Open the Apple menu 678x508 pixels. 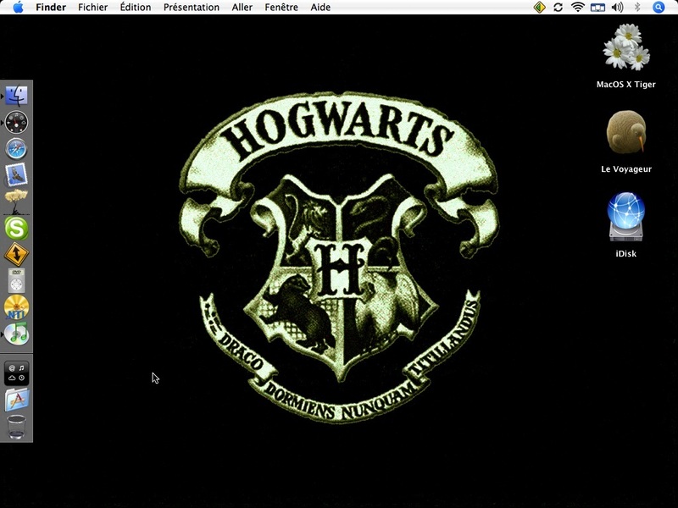pyautogui.click(x=18, y=8)
